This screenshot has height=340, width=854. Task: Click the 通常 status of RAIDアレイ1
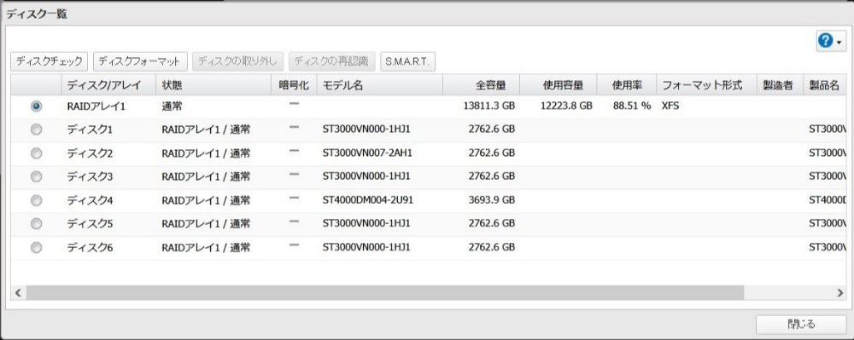click(173, 107)
